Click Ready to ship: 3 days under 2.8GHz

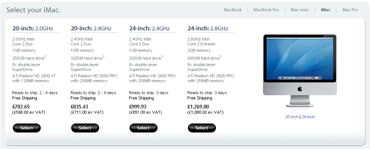tap(207, 93)
